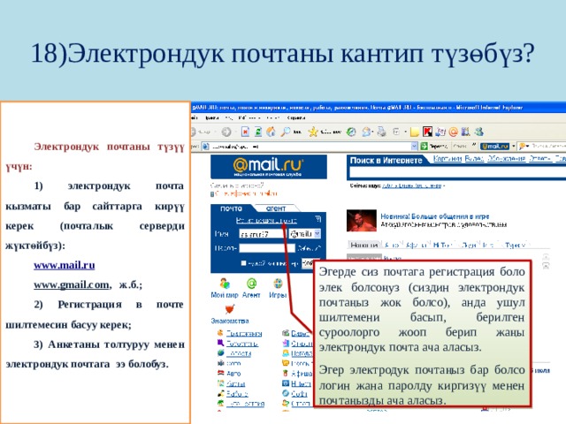The height and width of the screenshot is (424, 566).
Task: Click the Refresh page icon
Action: click(x=258, y=132)
